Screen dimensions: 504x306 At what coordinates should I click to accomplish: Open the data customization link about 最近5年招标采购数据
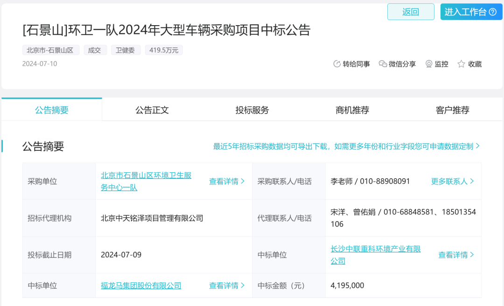(x=346, y=146)
